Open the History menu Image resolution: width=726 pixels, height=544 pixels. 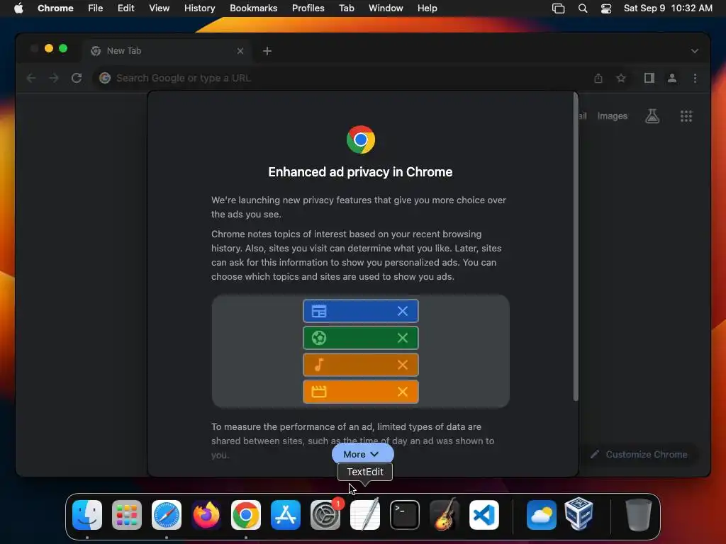coord(199,8)
